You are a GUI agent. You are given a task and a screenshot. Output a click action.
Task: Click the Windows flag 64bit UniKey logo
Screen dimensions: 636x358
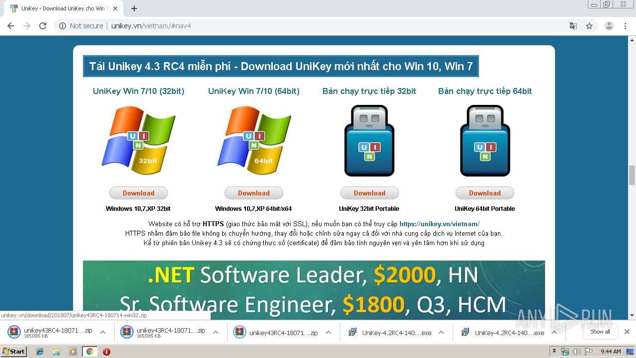[254, 141]
